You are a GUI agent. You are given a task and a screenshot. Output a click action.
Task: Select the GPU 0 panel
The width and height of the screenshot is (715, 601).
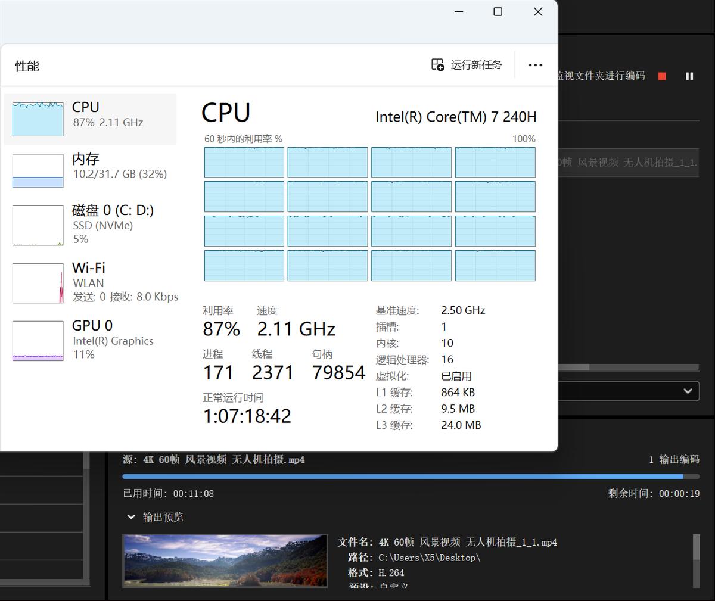89,340
